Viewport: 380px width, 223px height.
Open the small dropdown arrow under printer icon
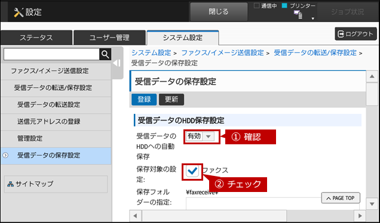tap(313, 18)
